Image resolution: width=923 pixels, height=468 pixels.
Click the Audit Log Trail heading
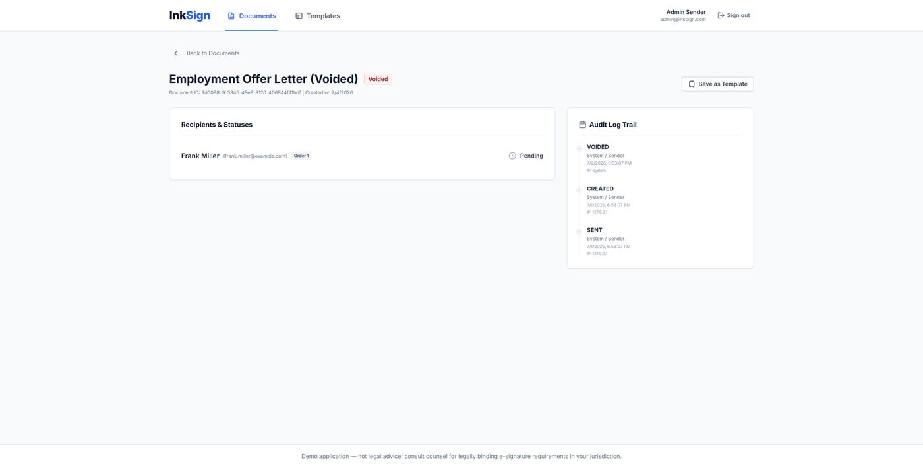coord(612,125)
